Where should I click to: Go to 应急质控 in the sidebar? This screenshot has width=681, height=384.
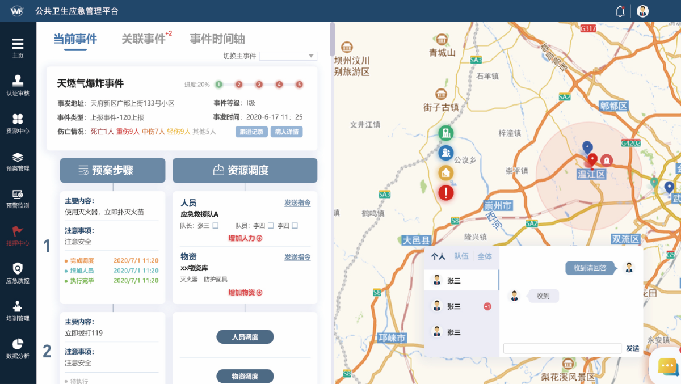[x=18, y=273]
